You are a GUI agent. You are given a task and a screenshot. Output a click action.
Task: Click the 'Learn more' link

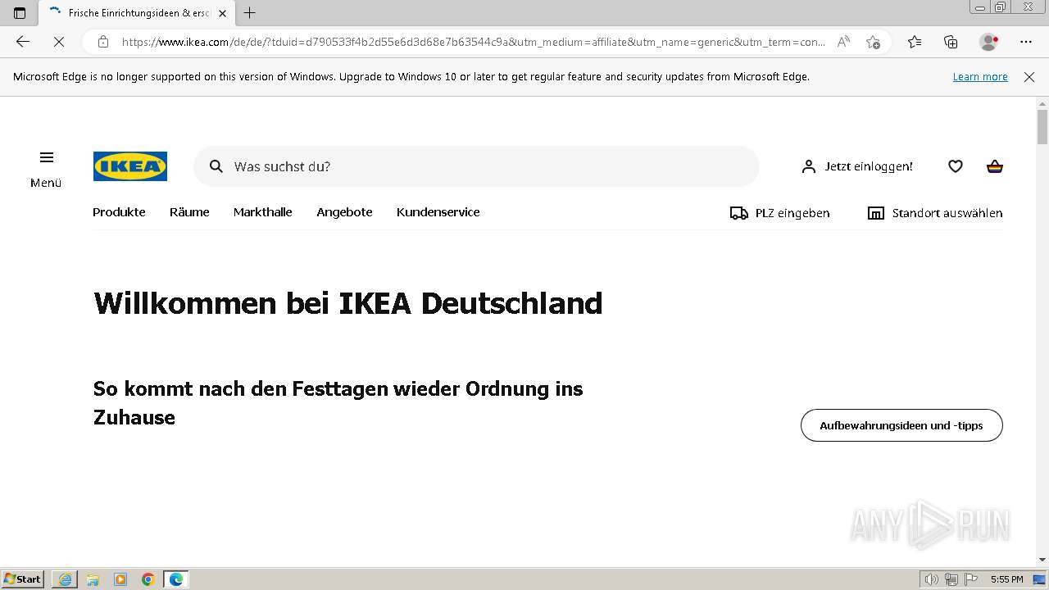pos(980,76)
